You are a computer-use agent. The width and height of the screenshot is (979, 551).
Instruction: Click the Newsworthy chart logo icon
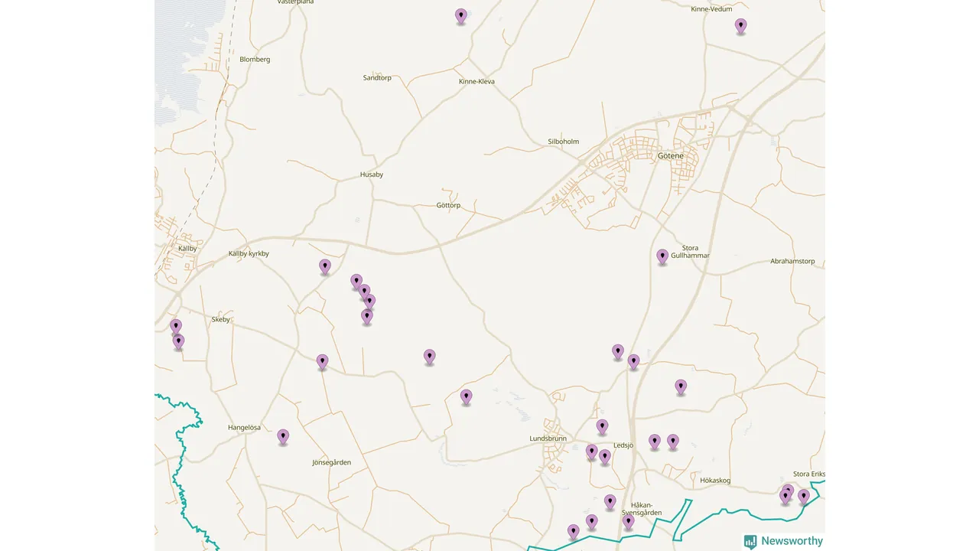coord(750,541)
